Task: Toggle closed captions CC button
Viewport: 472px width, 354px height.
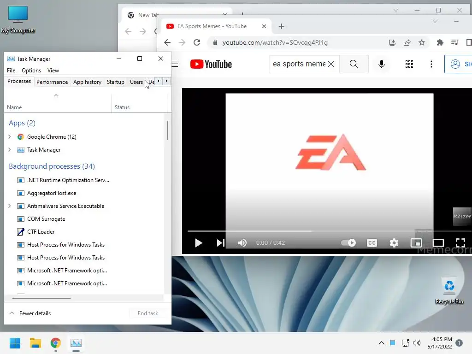Action: point(372,243)
